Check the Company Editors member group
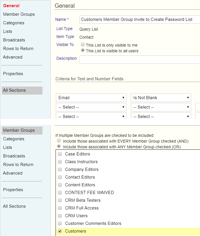This screenshot has height=236, width=200. (60, 169)
